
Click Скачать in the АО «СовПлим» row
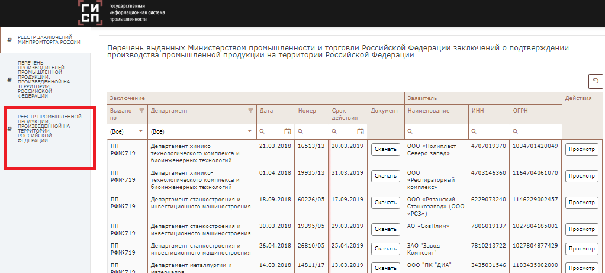pyautogui.click(x=385, y=229)
